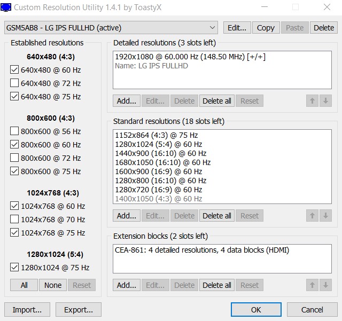The height and width of the screenshot is (321, 342).
Task: Open the monitor selection dropdown
Action: pyautogui.click(x=213, y=28)
